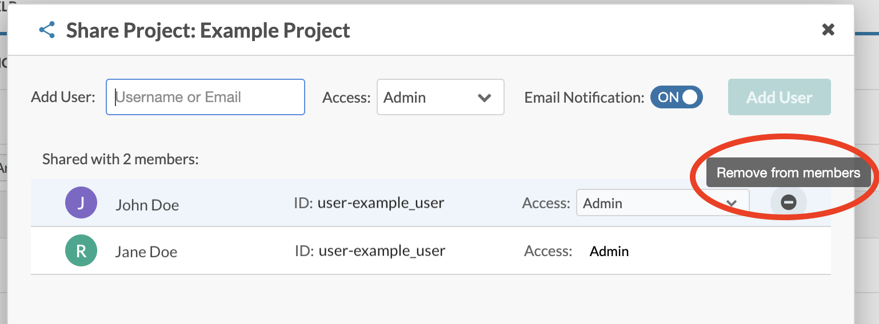Click the "Shared with 2 members" heading
The height and width of the screenshot is (324, 879).
(120, 159)
